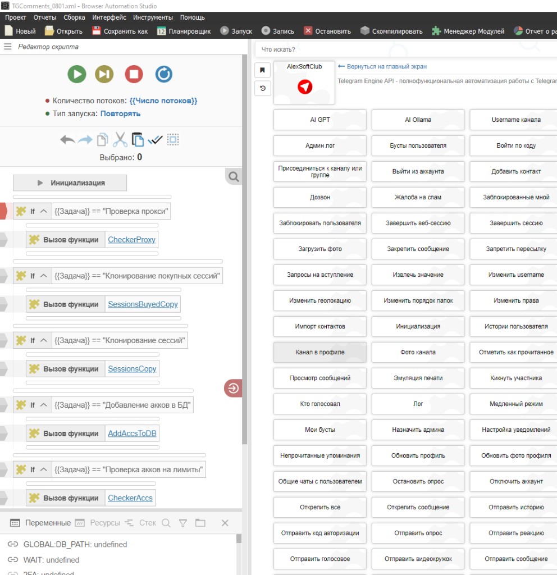This screenshot has height=575, width=557.
Task: Click the AI GPT action button
Action: coord(319,120)
